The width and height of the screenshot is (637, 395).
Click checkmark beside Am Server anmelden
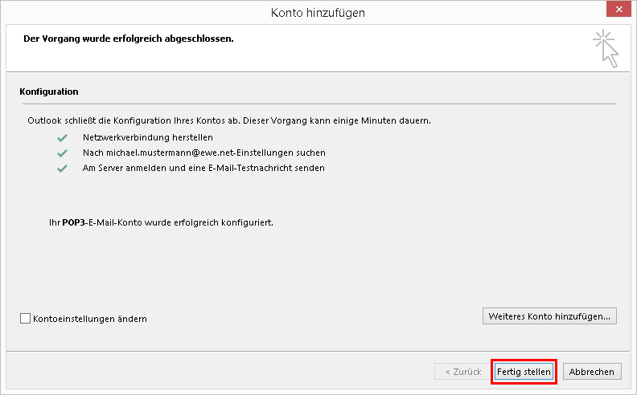(x=62, y=169)
